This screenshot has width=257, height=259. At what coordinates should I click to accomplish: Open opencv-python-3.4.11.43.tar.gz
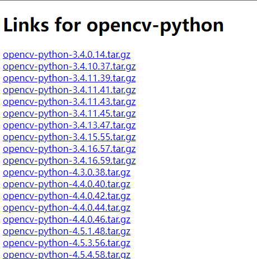coord(69,102)
